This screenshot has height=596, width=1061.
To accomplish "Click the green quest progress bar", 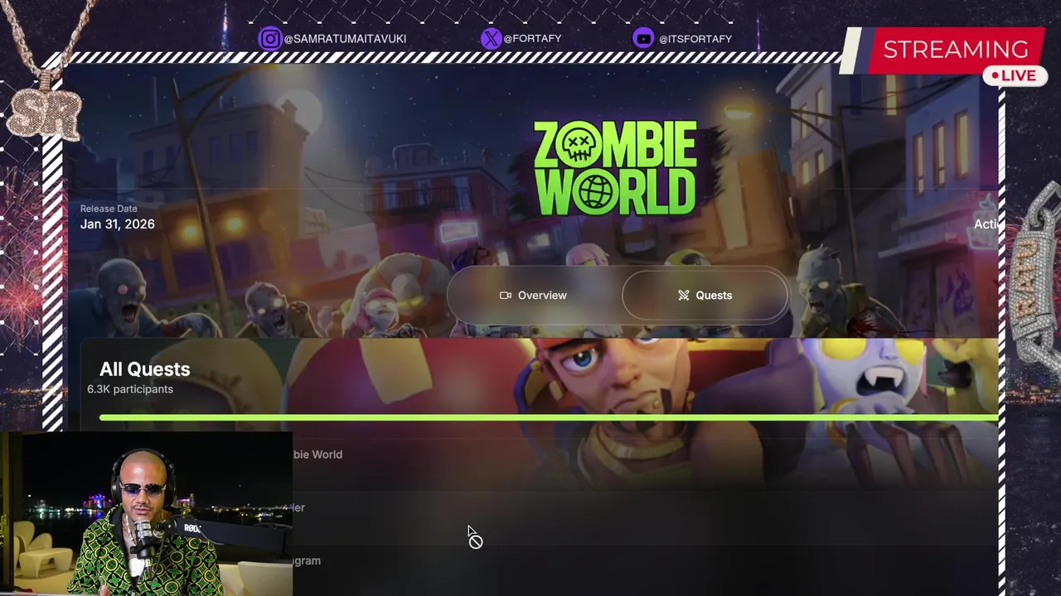I will point(549,418).
